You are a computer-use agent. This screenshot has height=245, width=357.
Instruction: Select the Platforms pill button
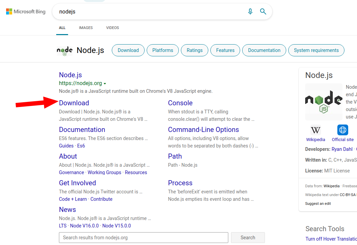(163, 50)
